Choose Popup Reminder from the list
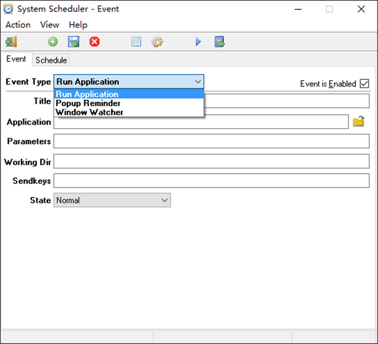 (x=129, y=103)
